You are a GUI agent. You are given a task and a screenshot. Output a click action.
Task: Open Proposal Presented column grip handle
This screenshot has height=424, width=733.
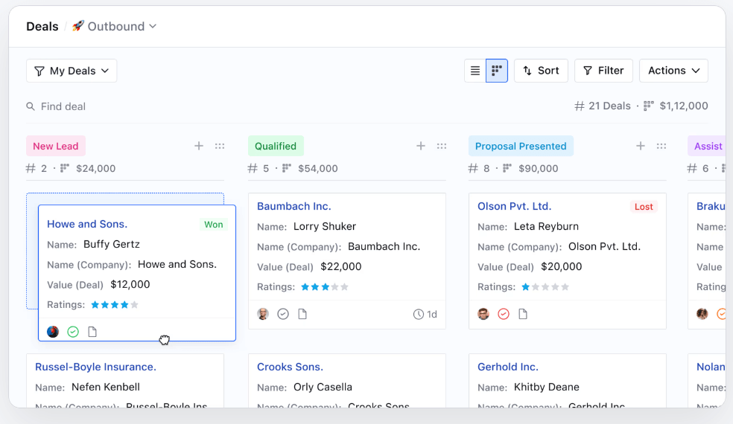(661, 146)
